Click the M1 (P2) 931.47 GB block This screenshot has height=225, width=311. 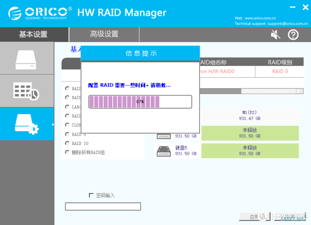tap(250, 115)
